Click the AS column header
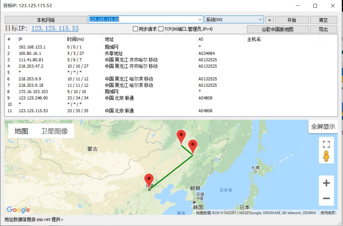This screenshot has width=343, height=226. click(x=220, y=39)
